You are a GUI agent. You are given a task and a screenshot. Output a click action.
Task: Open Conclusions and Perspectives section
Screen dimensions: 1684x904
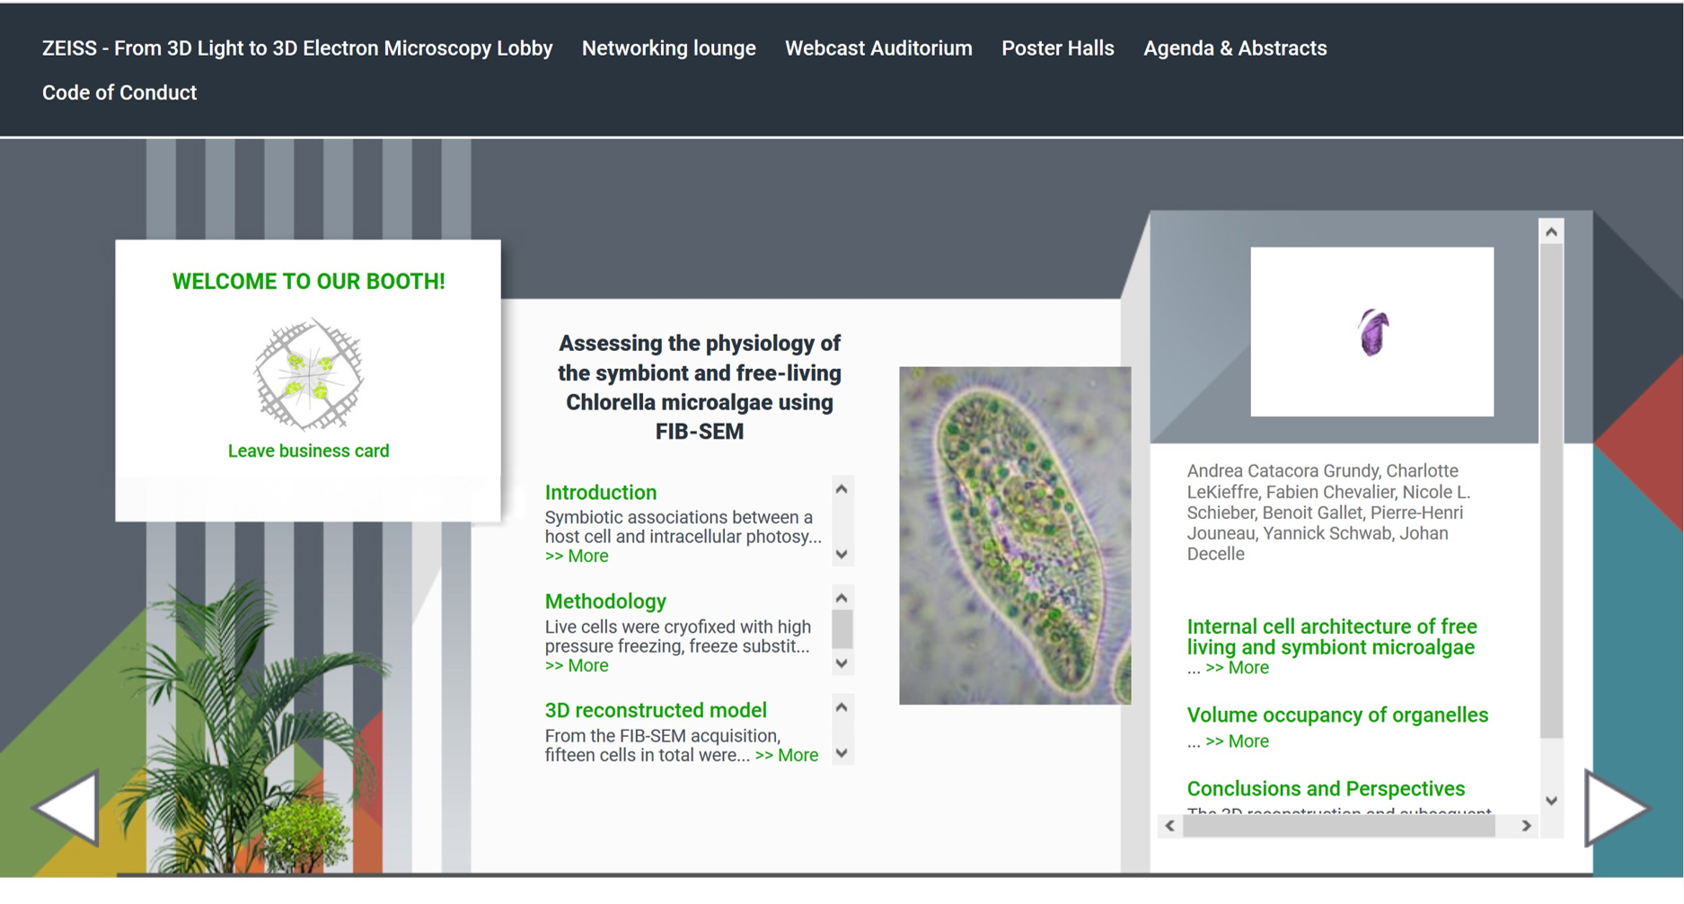(1326, 788)
